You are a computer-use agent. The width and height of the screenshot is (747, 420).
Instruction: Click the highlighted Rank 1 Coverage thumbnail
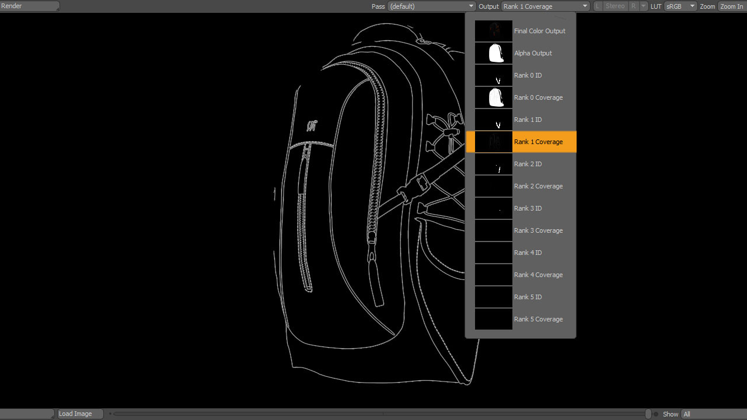click(x=493, y=141)
